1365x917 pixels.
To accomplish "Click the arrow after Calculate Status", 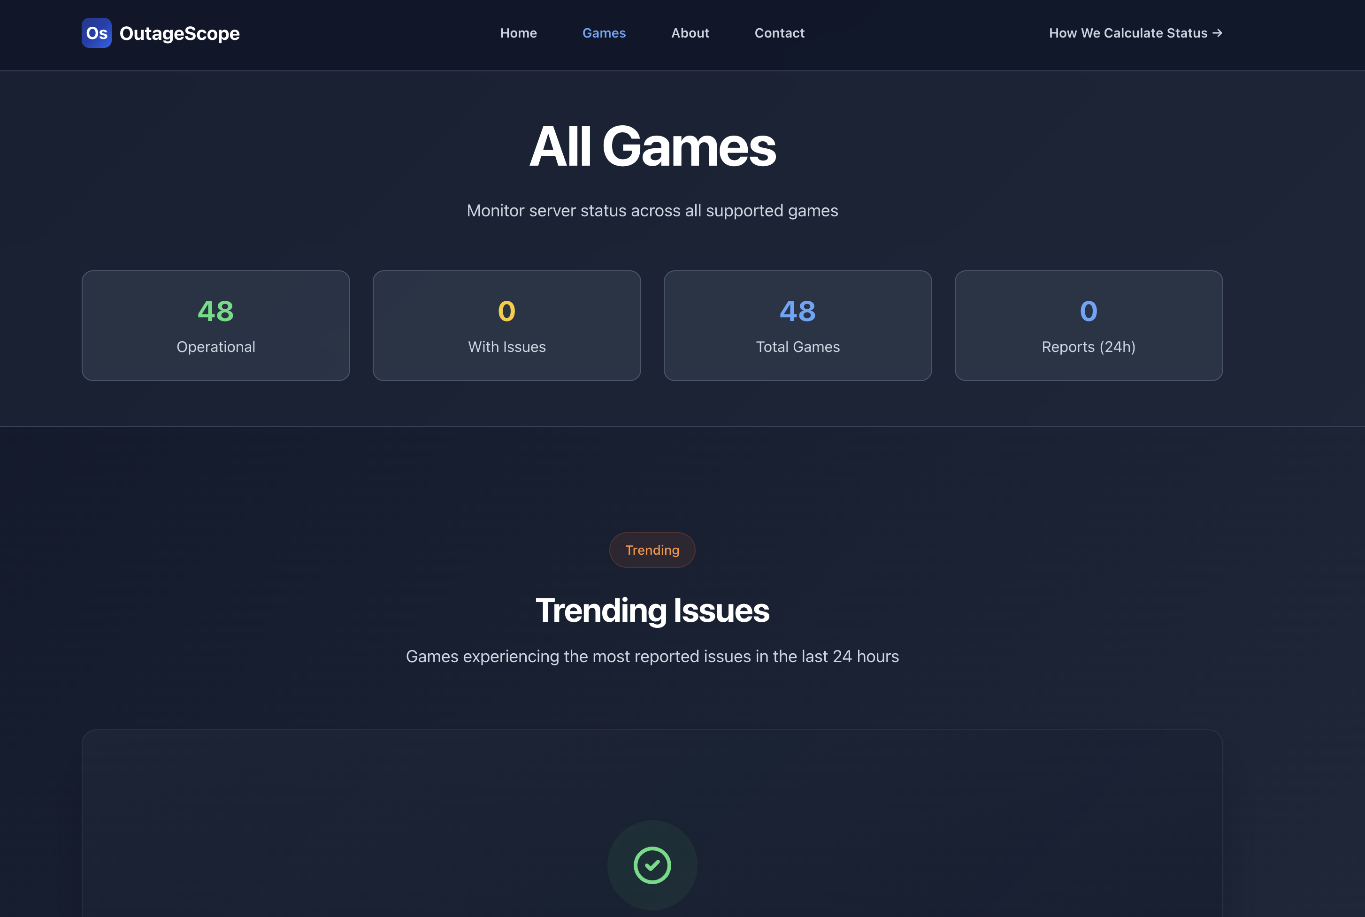I will point(1217,33).
